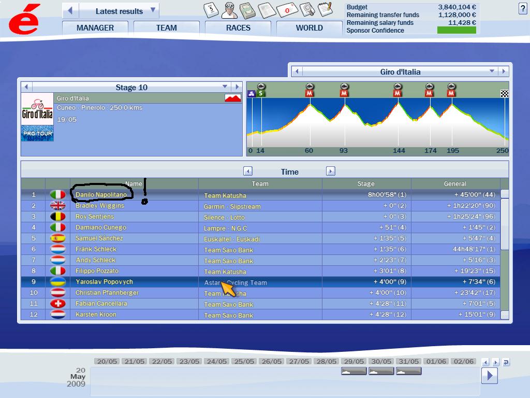Click the results list scrollbar thumb
Screen dimensions: 530x398
click(505, 194)
